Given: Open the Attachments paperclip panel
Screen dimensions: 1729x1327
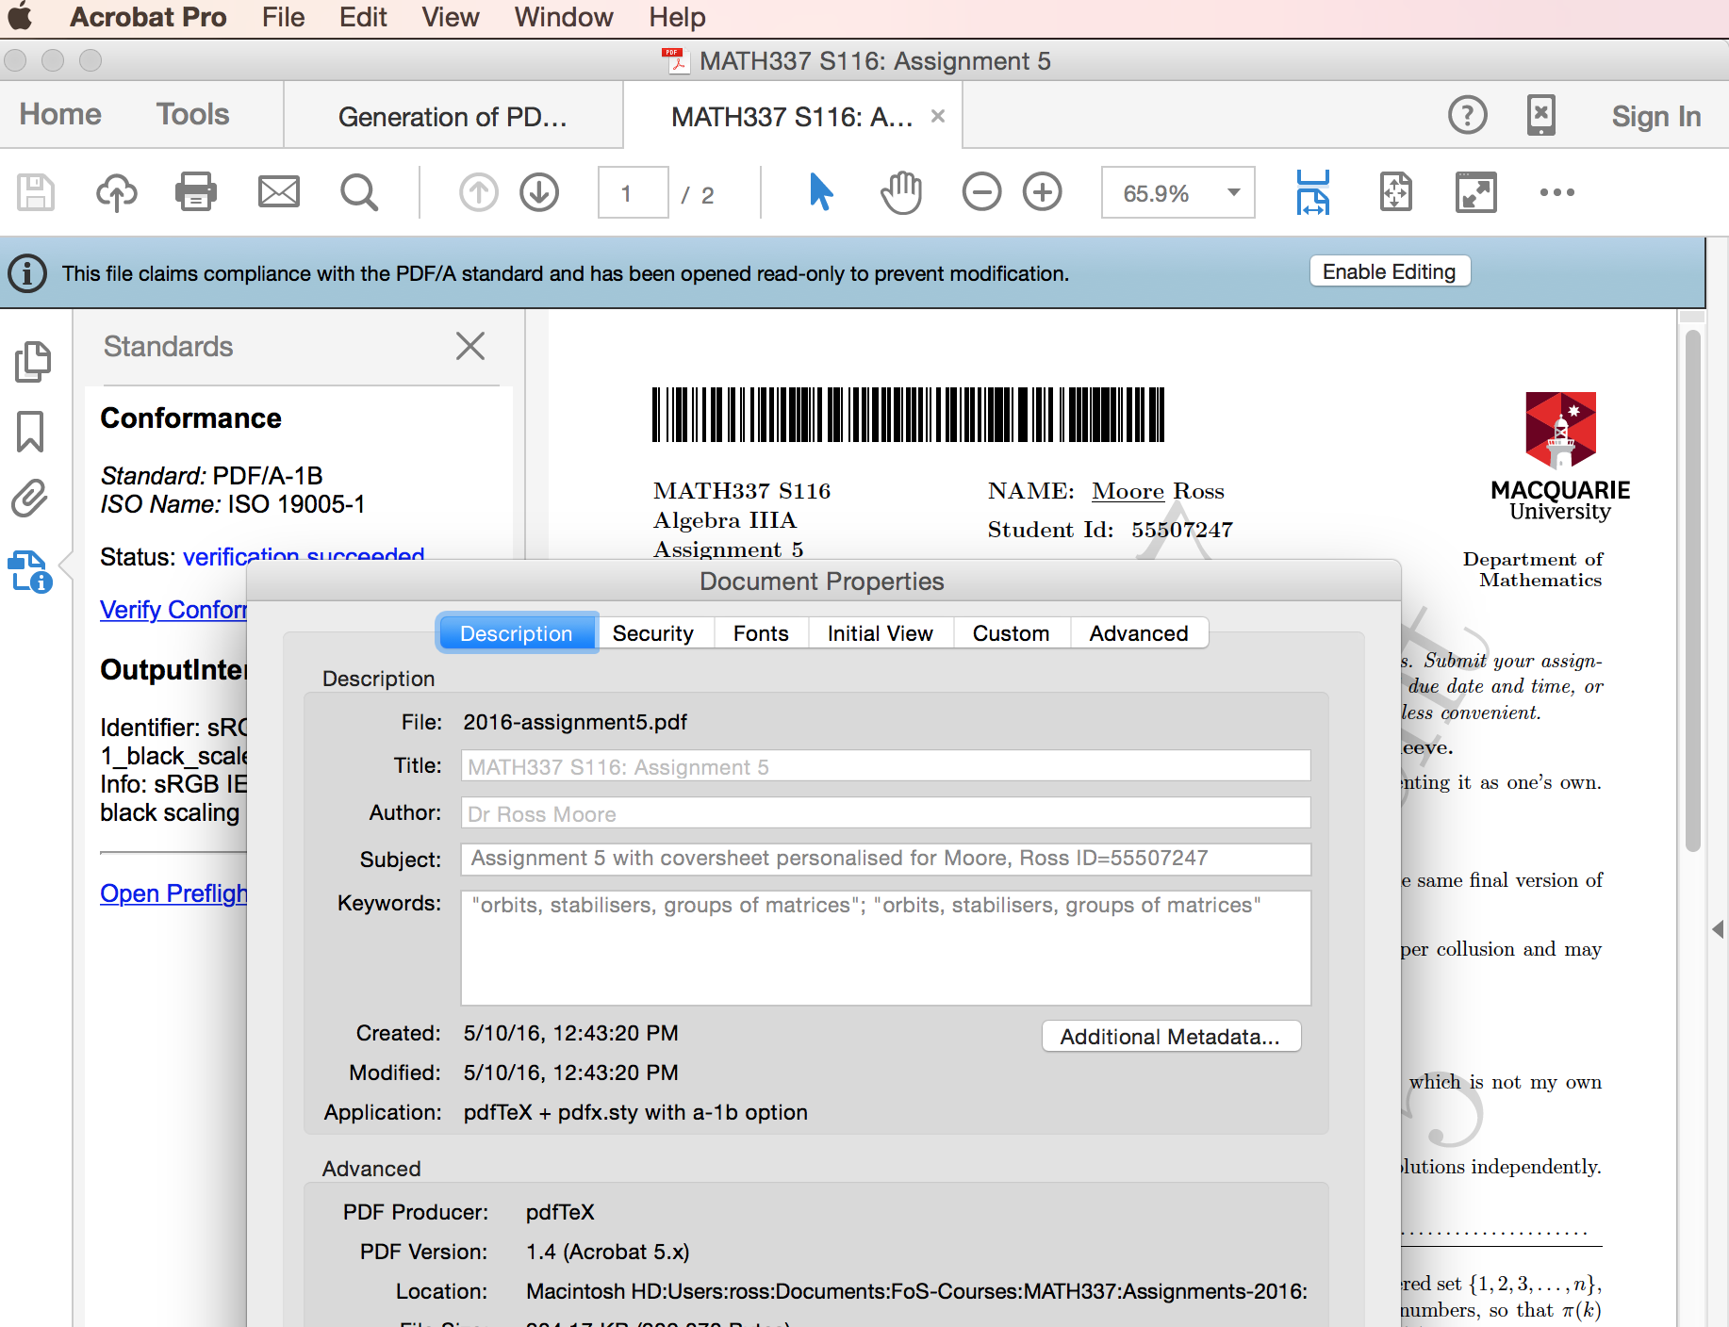Looking at the screenshot, I should [30, 499].
